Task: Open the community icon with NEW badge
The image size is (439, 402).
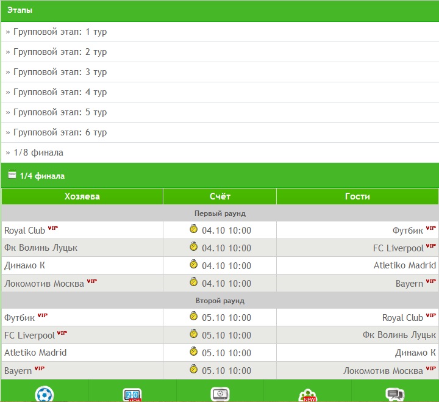Action: click(x=308, y=395)
